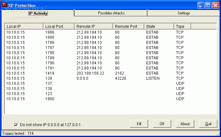The height and width of the screenshot is (137, 221).
Task: Select the row with local port 1786
Action: [x=110, y=43]
